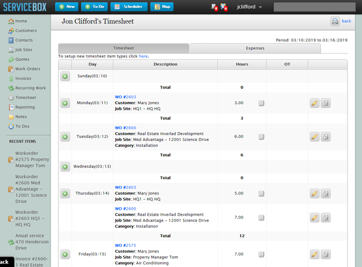Open Work Orders in the sidebar
The image size is (362, 267).
(24, 69)
